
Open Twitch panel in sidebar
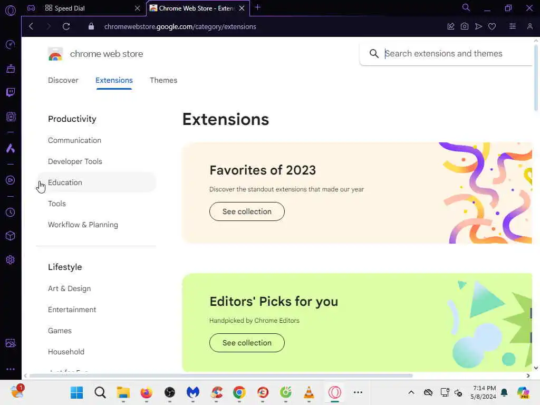11,92
